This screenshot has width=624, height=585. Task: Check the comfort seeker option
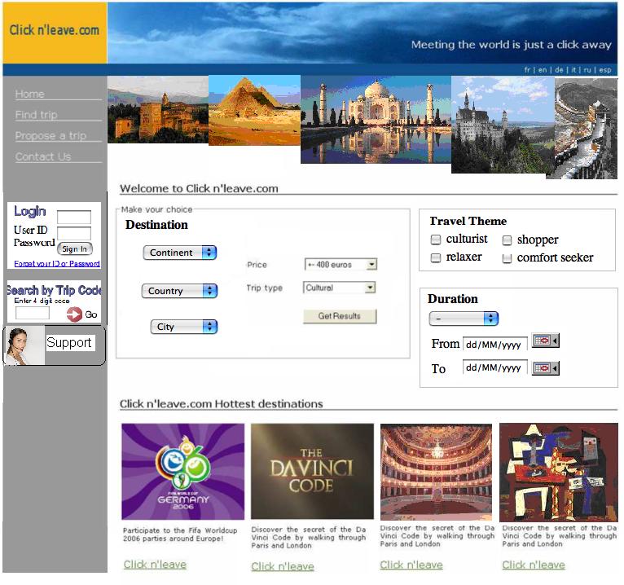pyautogui.click(x=507, y=258)
